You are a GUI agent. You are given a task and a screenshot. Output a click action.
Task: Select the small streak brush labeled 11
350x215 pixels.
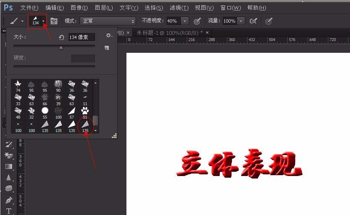85,100
